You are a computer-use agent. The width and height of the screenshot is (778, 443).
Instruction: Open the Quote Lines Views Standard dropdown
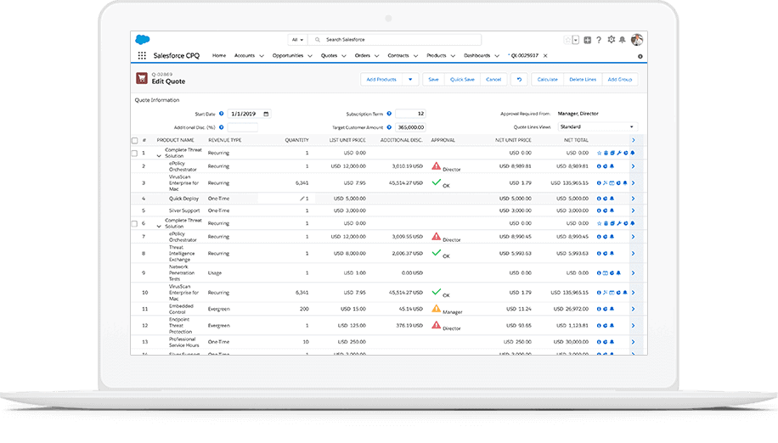tap(597, 126)
